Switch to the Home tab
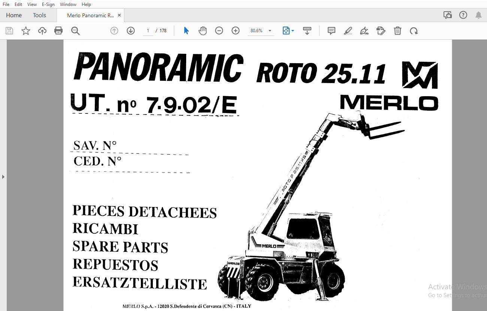 coord(14,15)
